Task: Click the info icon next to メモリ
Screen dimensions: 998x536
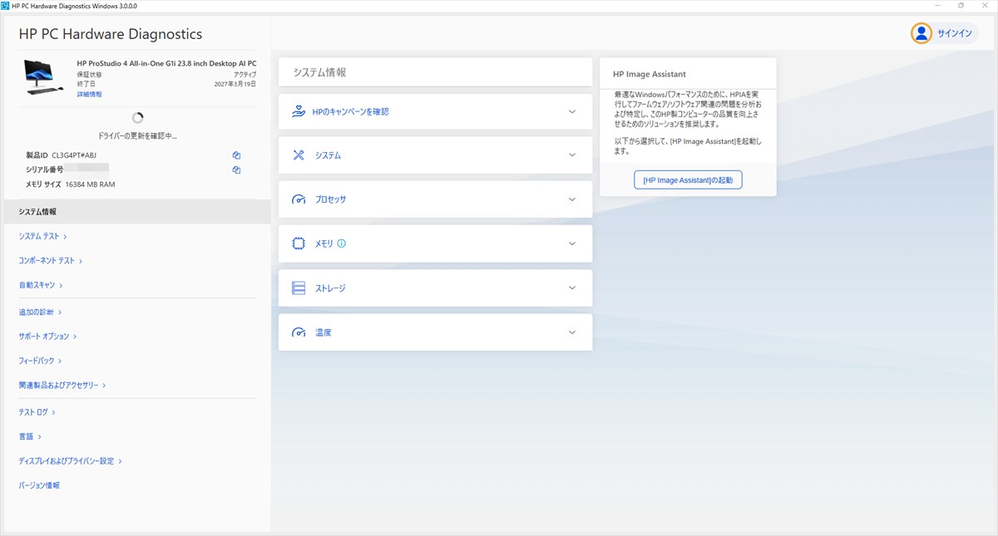Action: point(342,243)
